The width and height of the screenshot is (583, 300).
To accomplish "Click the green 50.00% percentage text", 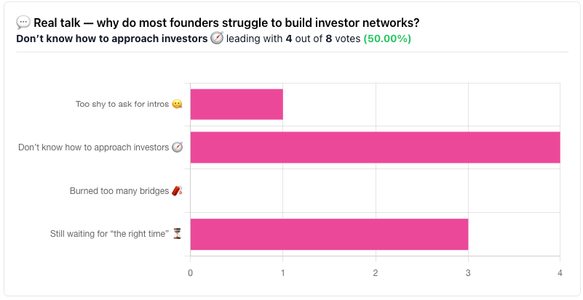I will tap(387, 38).
